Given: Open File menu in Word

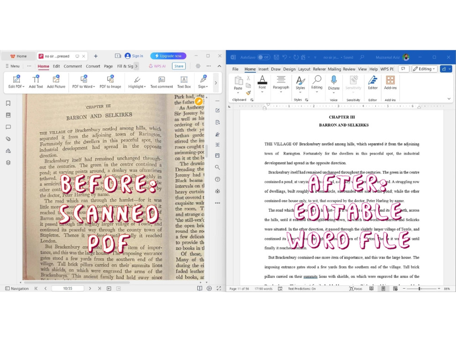Looking at the screenshot, I should (235, 69).
